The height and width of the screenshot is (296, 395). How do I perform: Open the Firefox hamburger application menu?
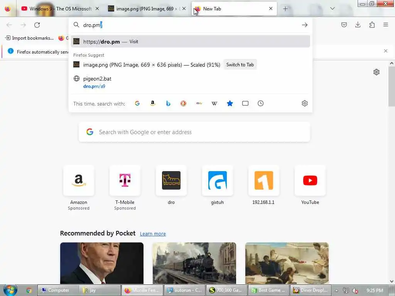coord(386,25)
